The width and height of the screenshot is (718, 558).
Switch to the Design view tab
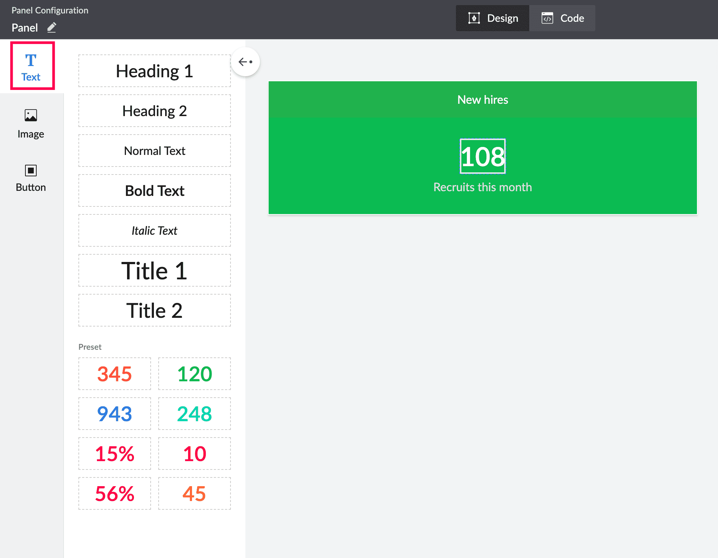click(493, 18)
